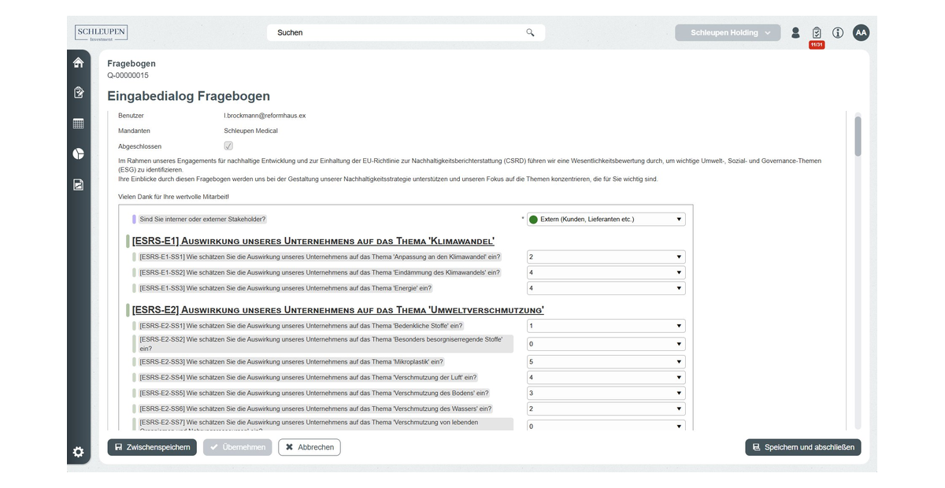This screenshot has width=945, height=488.
Task: Open the task clipboard icon with 11/31 badge
Action: (817, 33)
